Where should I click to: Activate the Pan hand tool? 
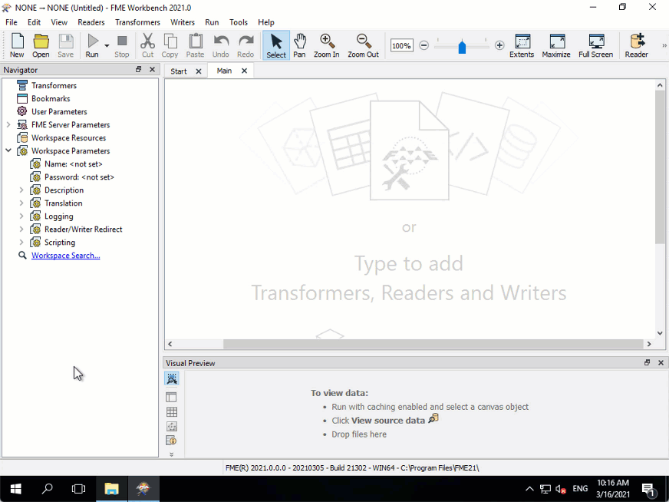(299, 45)
